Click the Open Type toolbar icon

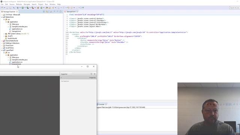click(47, 8)
